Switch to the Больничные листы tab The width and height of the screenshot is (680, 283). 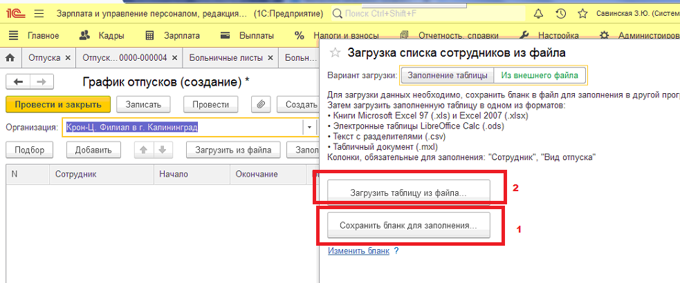pos(226,57)
